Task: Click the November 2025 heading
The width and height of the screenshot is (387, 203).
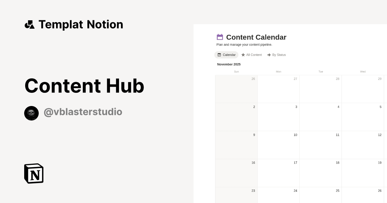Action: coord(229,64)
